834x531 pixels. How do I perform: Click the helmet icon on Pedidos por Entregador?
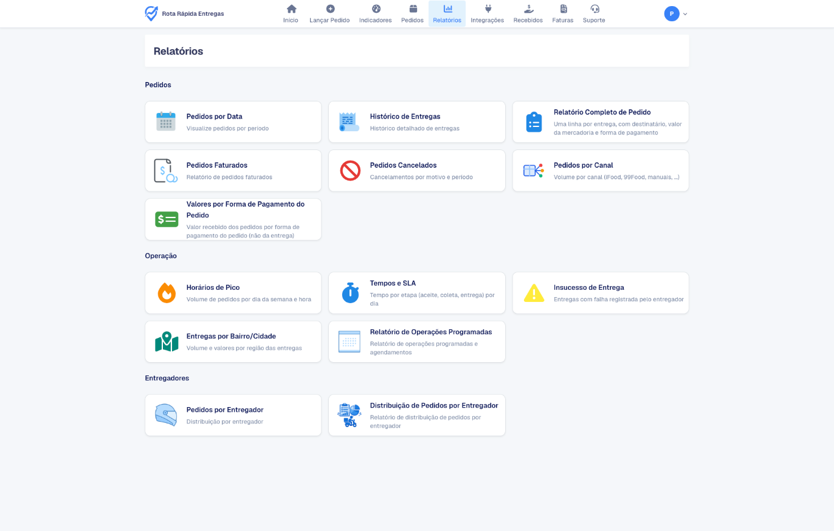coord(166,415)
